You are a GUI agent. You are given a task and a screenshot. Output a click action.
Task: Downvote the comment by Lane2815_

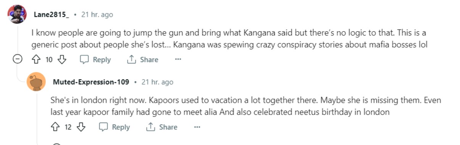[x=62, y=59]
